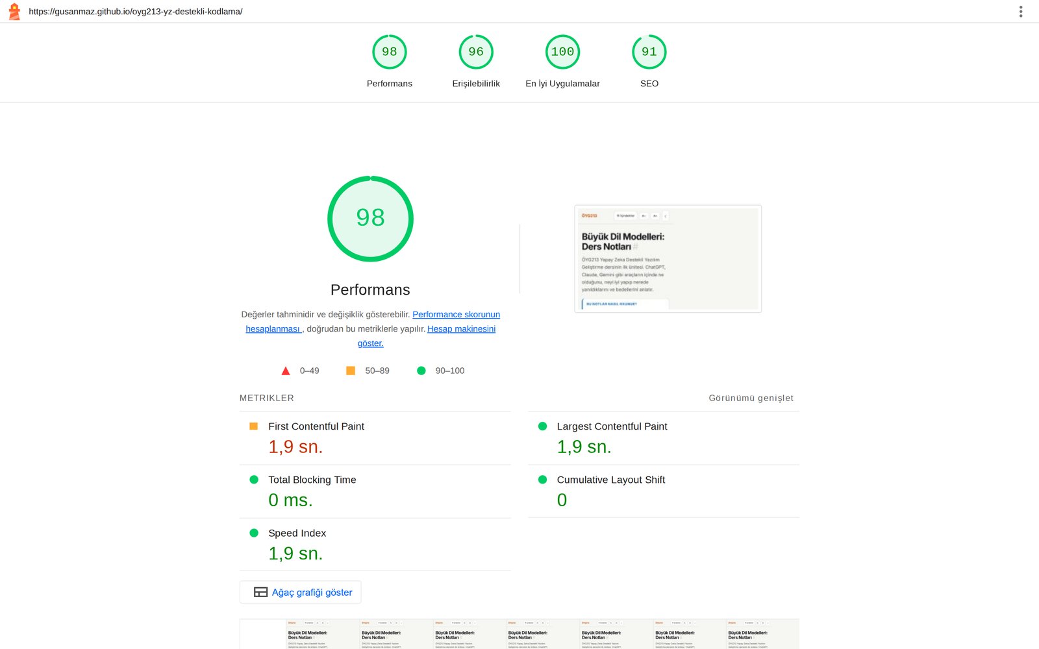Jump to En İyi Uygulamalar gauge 100

[x=562, y=62]
